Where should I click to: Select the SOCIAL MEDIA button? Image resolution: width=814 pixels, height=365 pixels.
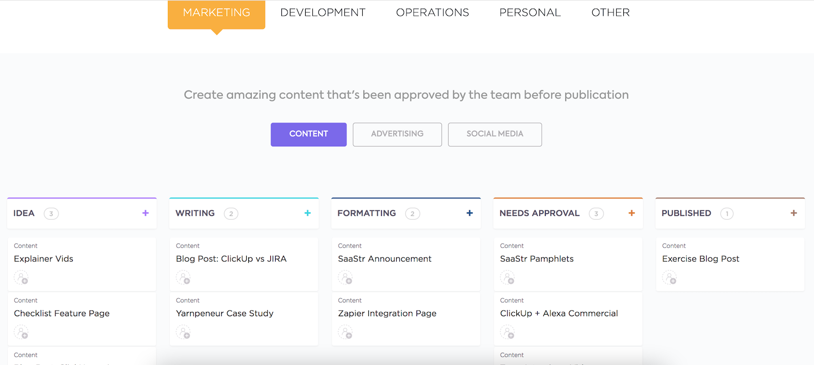pos(495,134)
